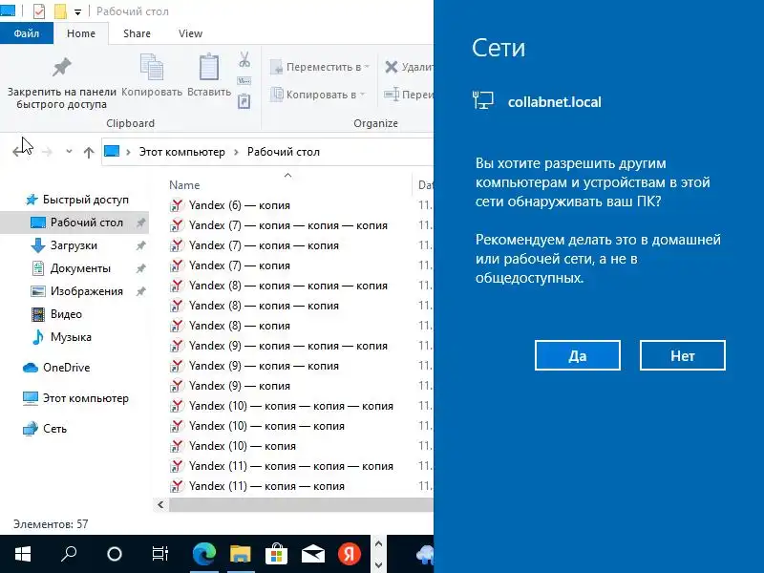Click the Удалить delete button
Image resolution: width=764 pixels, height=573 pixels.
point(409,67)
